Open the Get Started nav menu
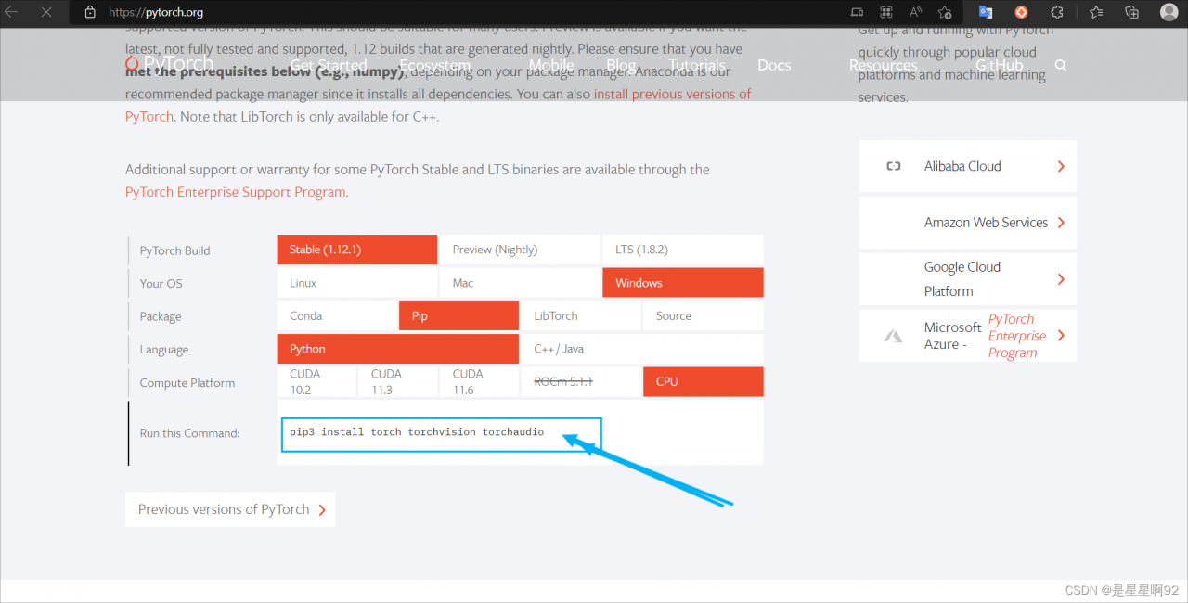The height and width of the screenshot is (603, 1188). (329, 65)
